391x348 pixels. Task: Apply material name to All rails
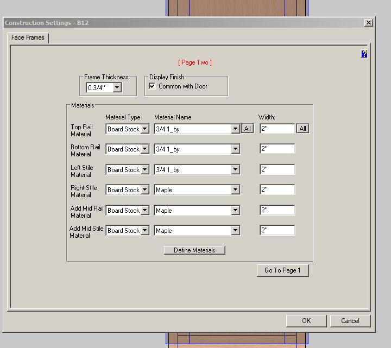247,129
